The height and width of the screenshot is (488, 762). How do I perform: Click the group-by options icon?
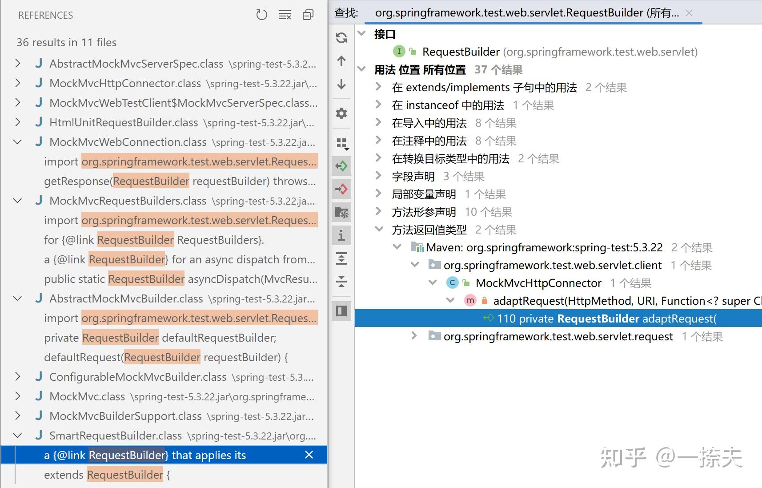341,144
